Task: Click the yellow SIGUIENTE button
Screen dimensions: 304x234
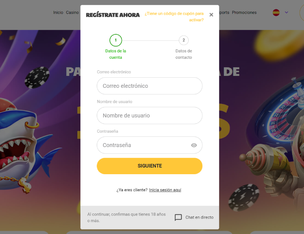Action: coord(150,166)
